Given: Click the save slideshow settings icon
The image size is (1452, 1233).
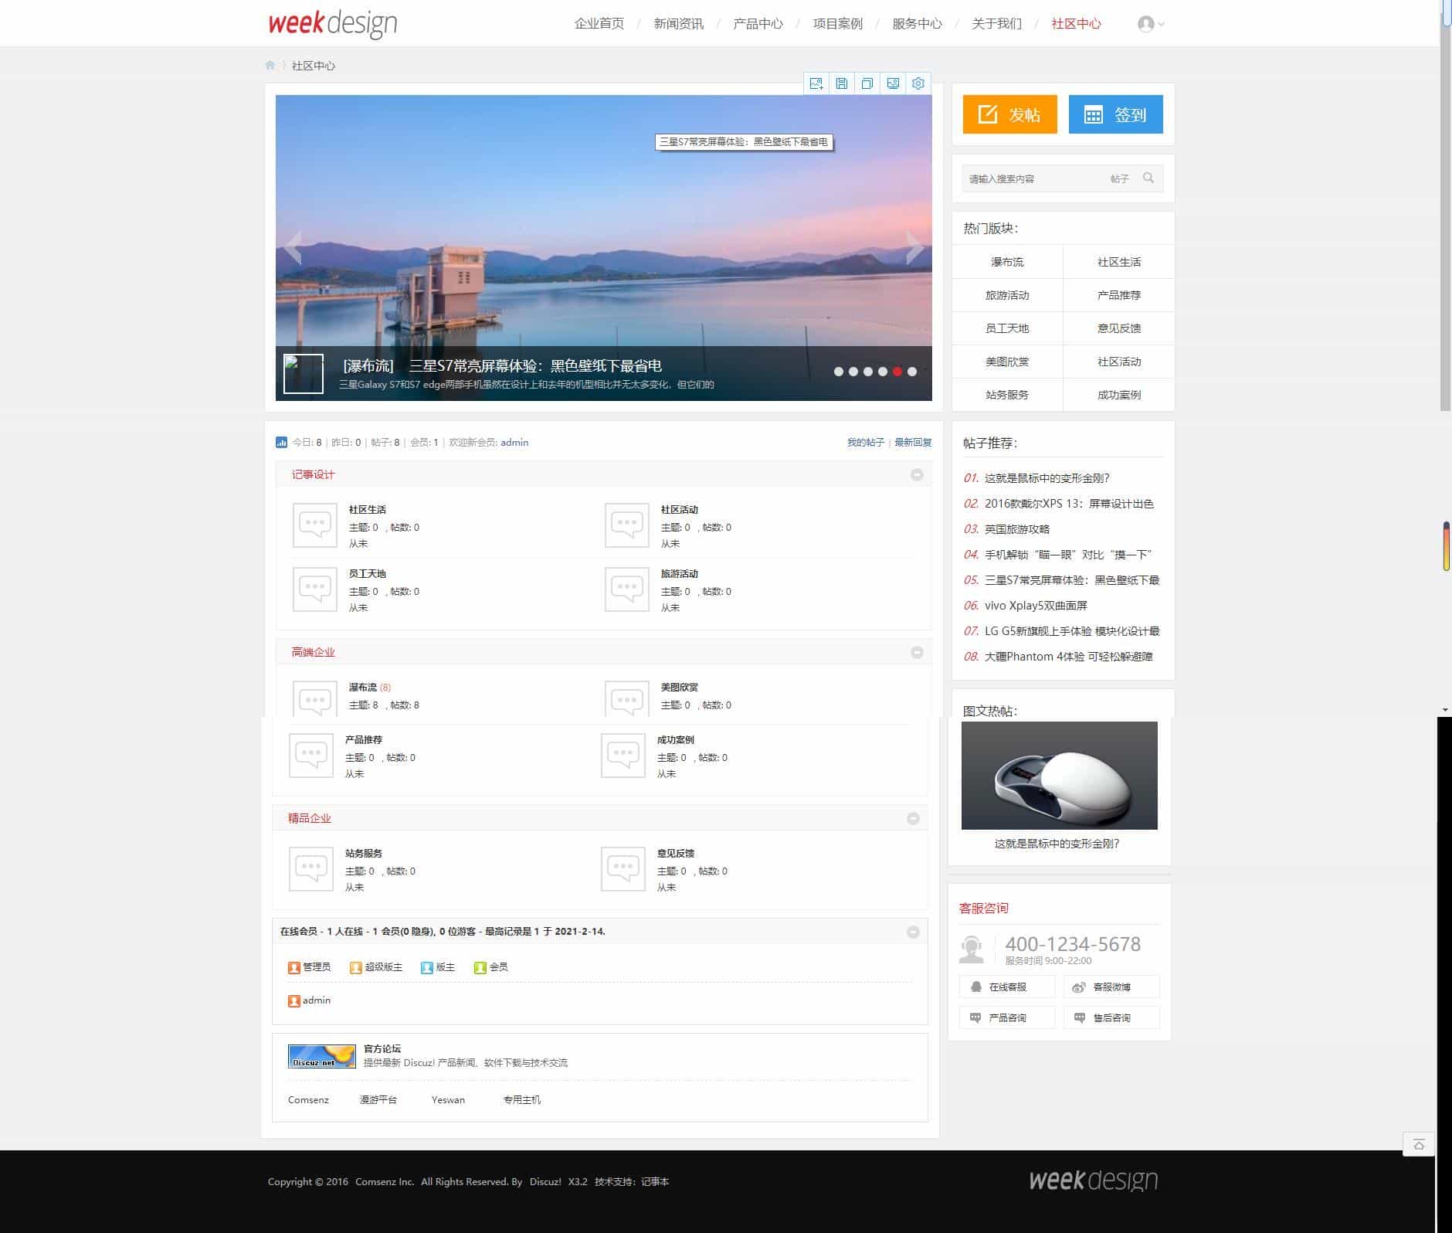Looking at the screenshot, I should pyautogui.click(x=842, y=83).
